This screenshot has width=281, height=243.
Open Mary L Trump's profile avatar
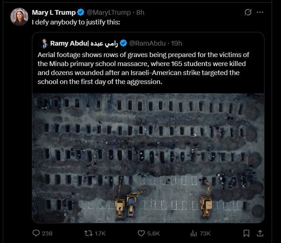click(x=19, y=17)
